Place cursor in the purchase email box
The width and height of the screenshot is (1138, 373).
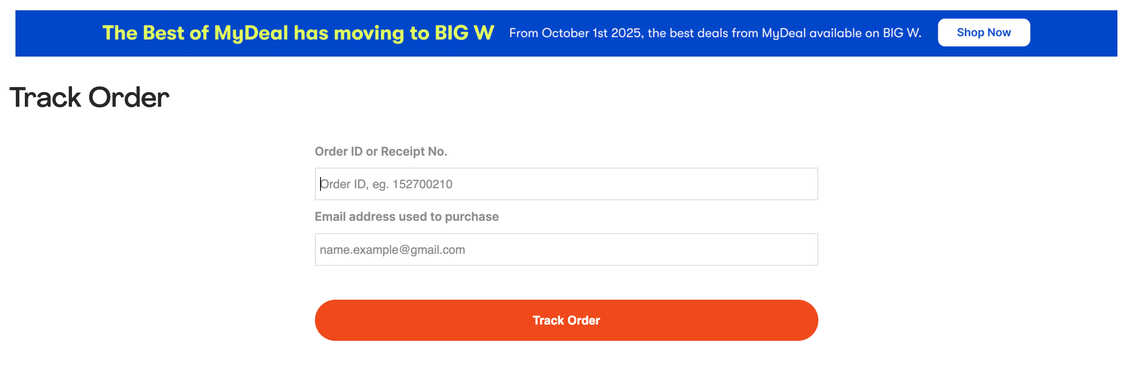(566, 250)
